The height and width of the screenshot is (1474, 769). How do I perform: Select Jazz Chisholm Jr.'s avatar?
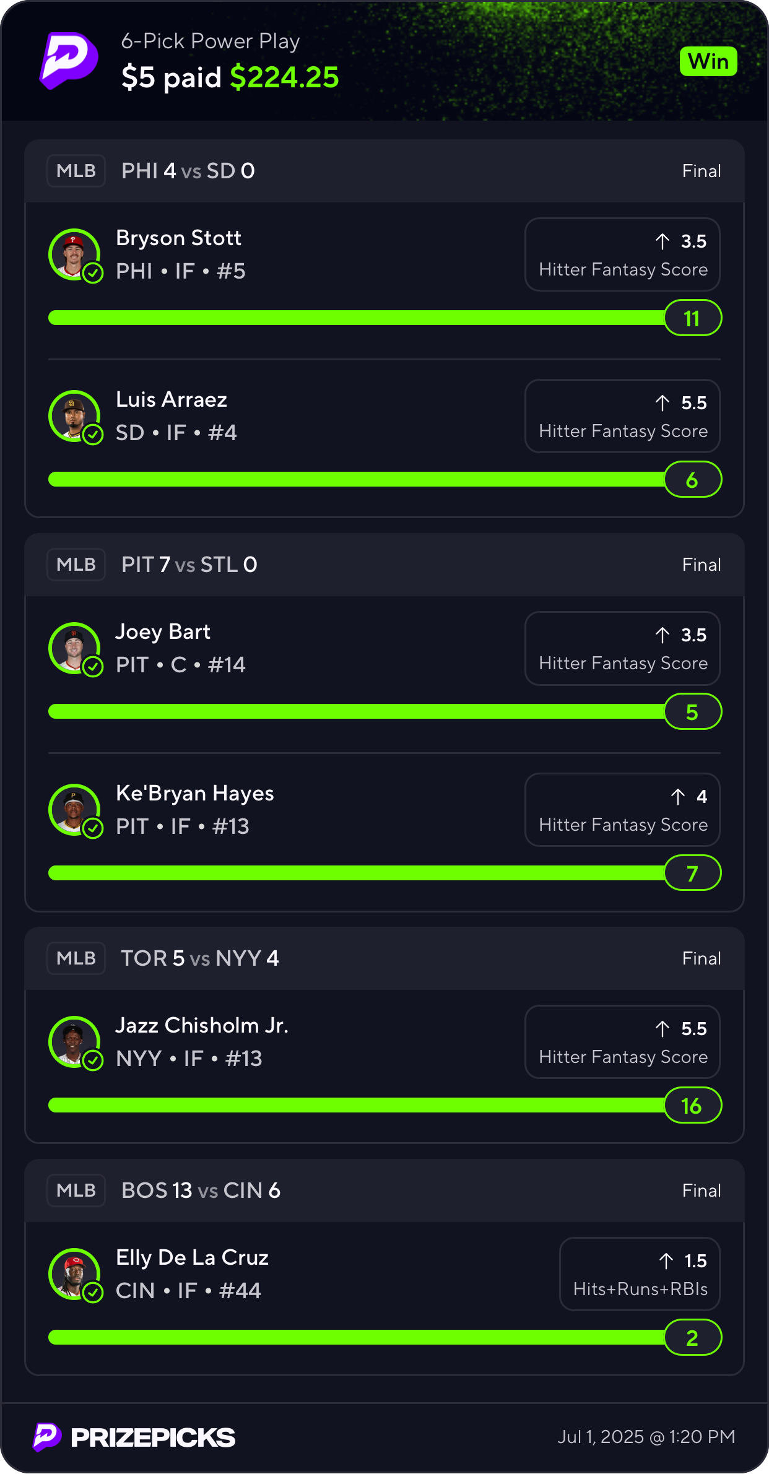click(x=74, y=1042)
